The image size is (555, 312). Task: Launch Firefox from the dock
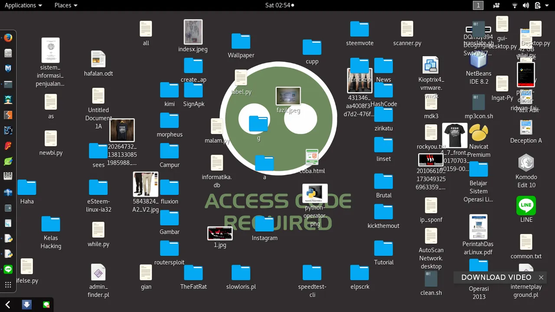point(8,38)
